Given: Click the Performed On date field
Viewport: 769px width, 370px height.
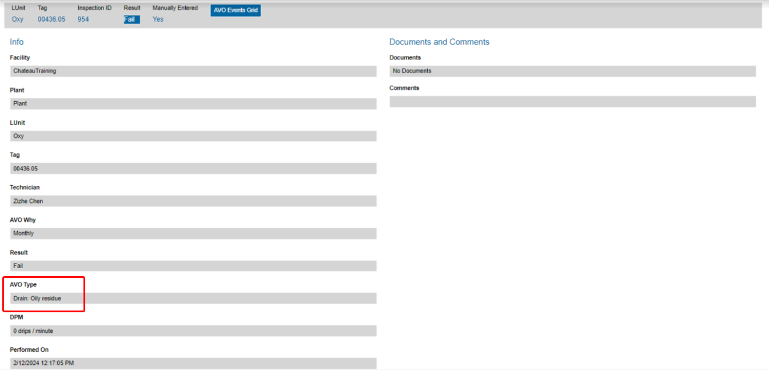Looking at the screenshot, I should (193, 363).
